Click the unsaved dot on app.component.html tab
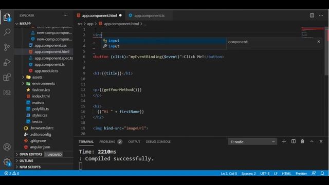Screen dimensions: 329x185 pos(120,15)
